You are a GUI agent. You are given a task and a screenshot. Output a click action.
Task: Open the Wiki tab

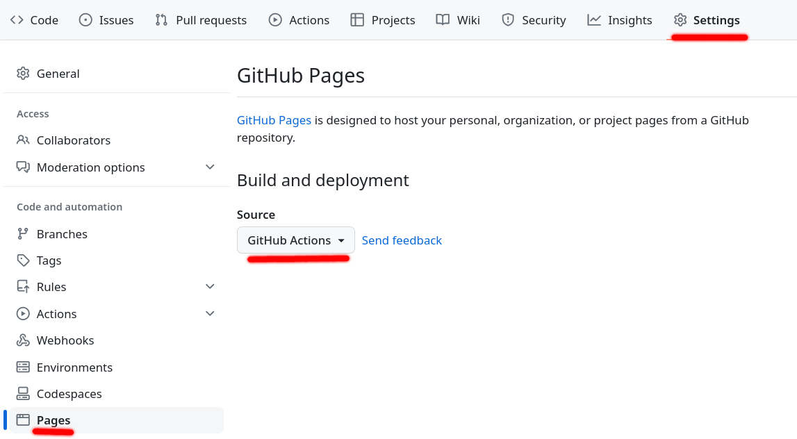pyautogui.click(x=457, y=20)
